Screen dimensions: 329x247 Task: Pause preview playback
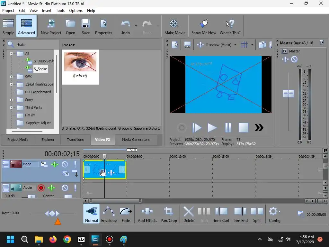coord(228,128)
